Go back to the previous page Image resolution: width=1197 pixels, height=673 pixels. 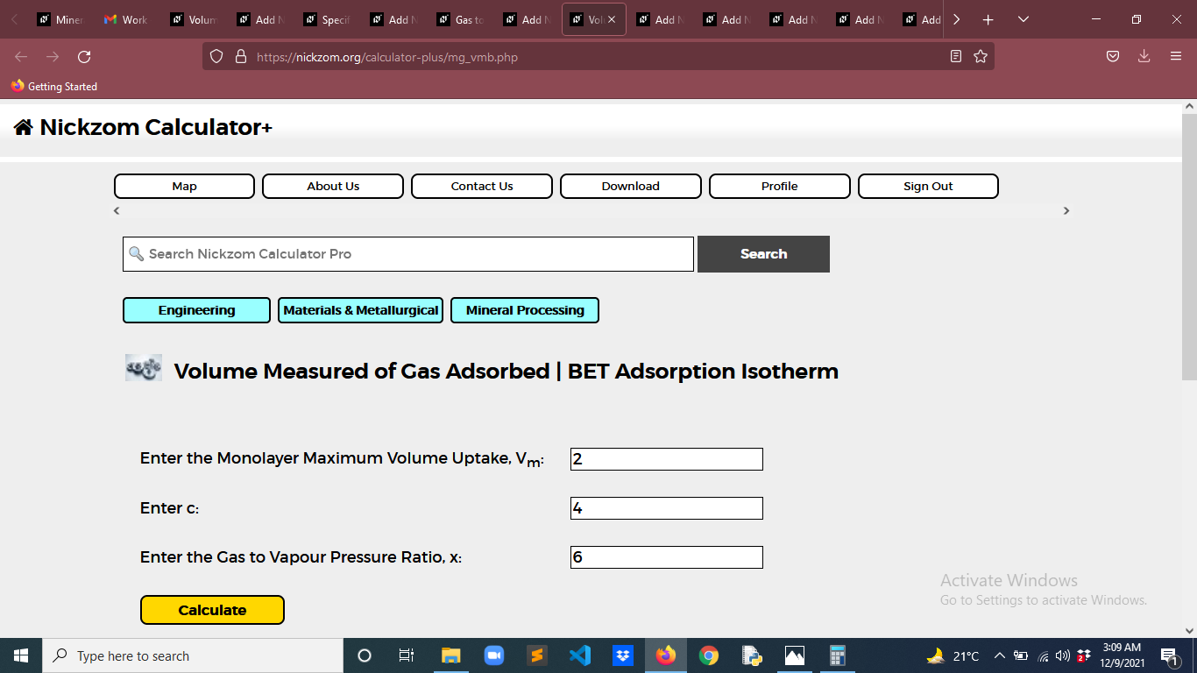[x=21, y=57]
